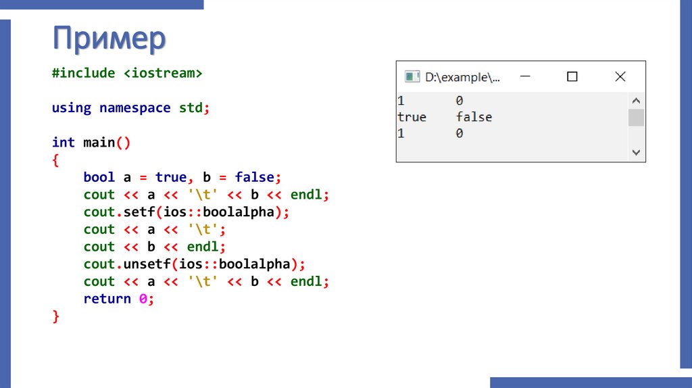692x388 pixels.
Task: Click the 'using namespace std;' line
Action: pos(130,107)
